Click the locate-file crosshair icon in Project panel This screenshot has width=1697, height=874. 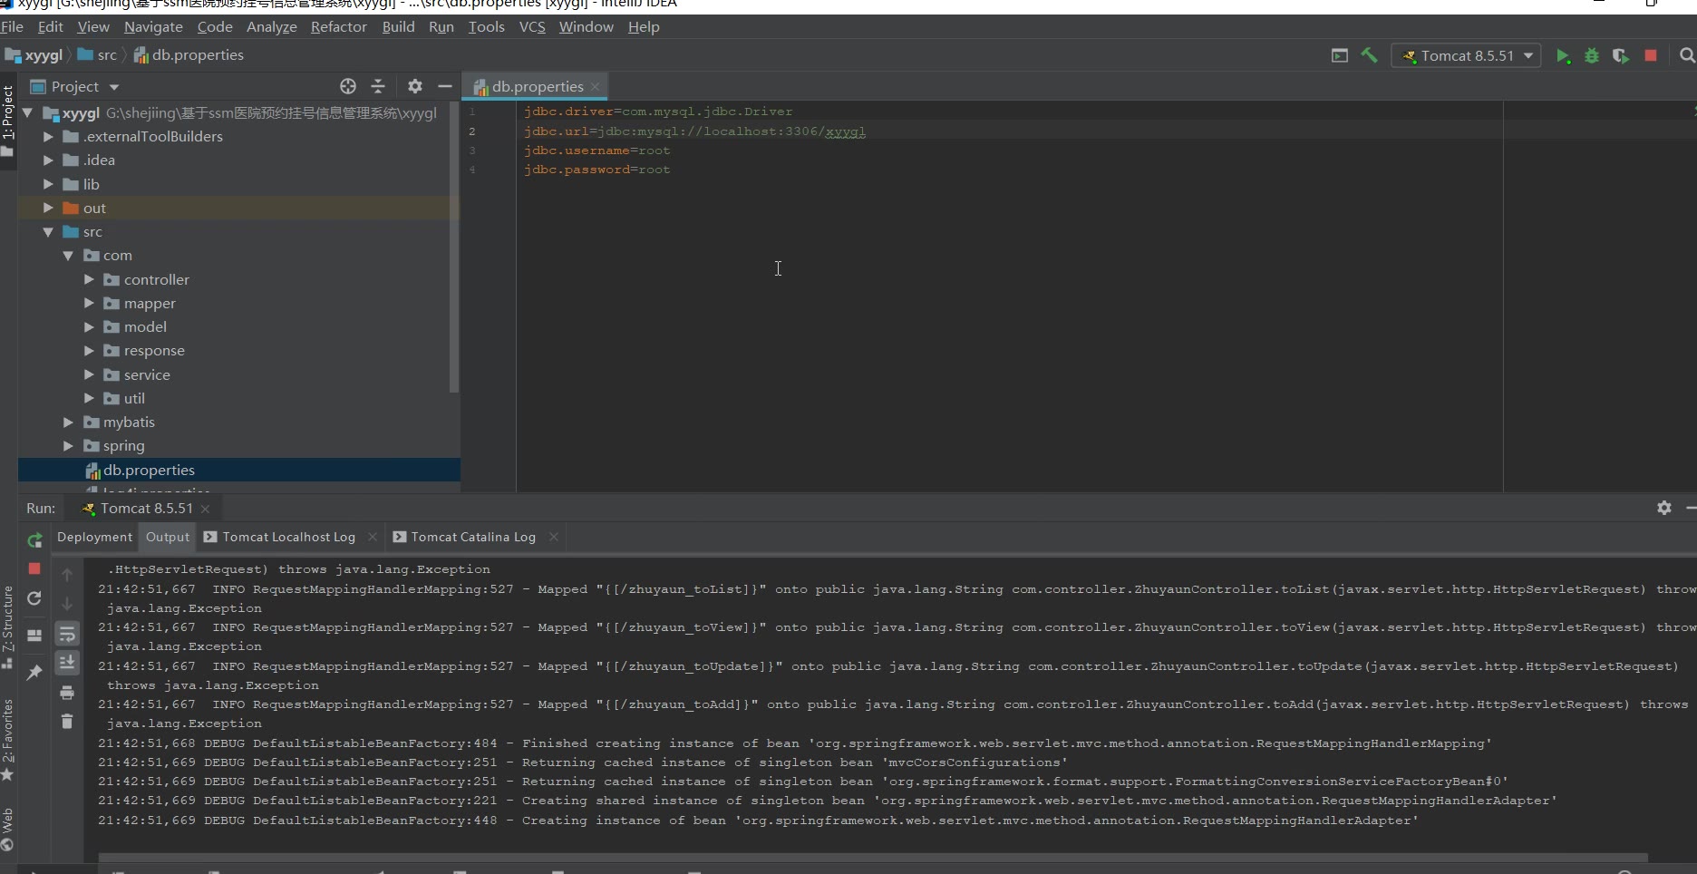348,86
